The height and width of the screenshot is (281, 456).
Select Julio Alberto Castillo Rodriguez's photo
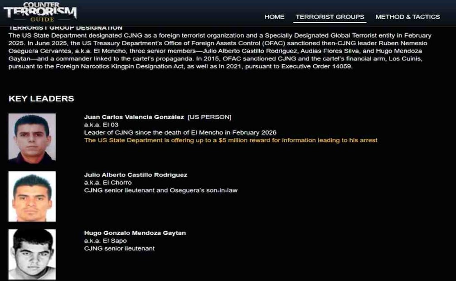point(32,196)
